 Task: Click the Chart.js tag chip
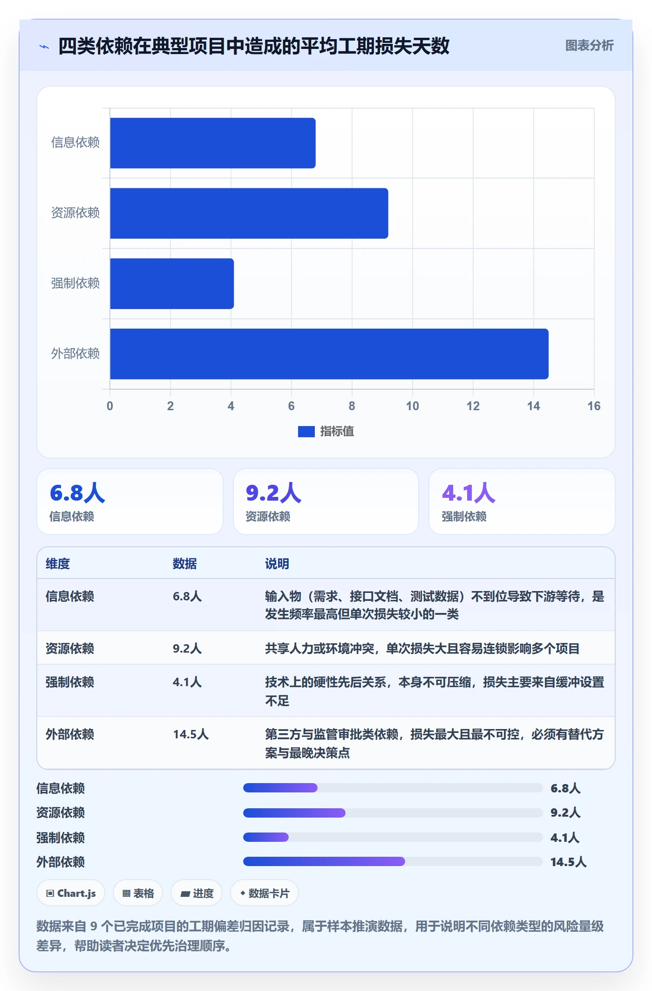(71, 893)
